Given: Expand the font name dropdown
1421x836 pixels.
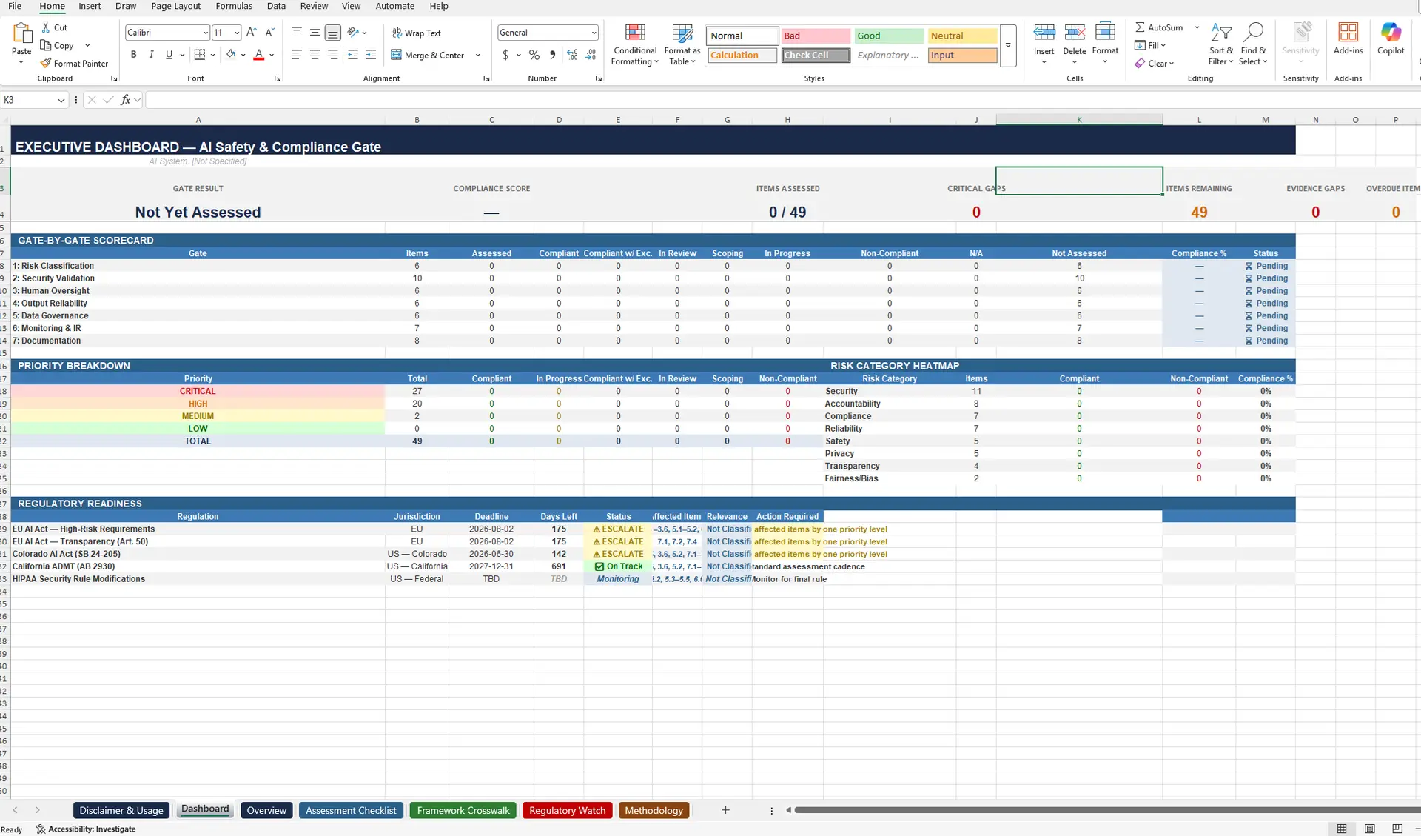Looking at the screenshot, I should (x=205, y=33).
